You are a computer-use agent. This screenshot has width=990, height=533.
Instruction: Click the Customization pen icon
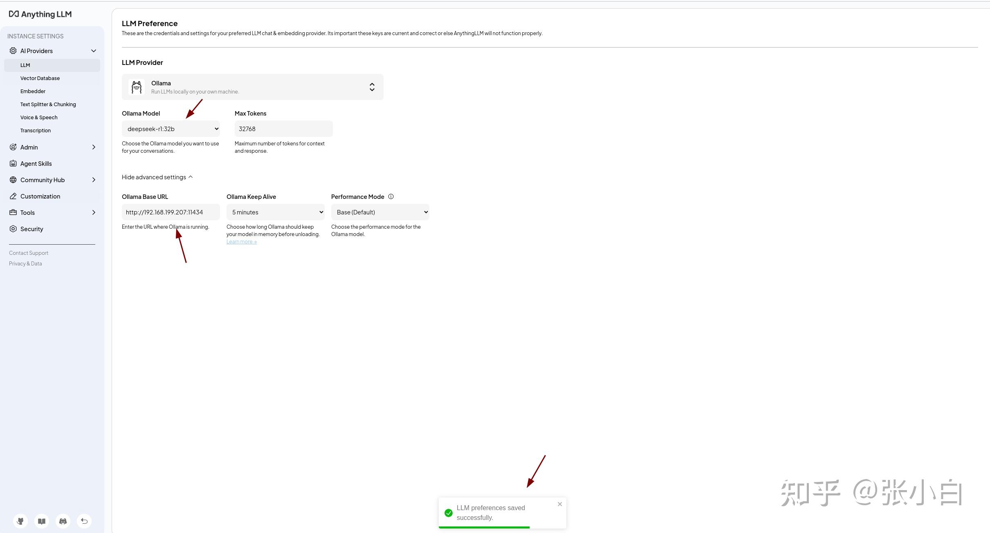(x=13, y=196)
